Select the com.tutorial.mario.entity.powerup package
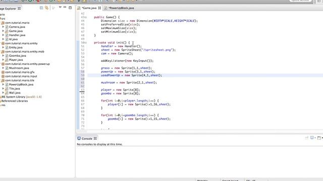The image size is (323, 181). [x=27, y=64]
